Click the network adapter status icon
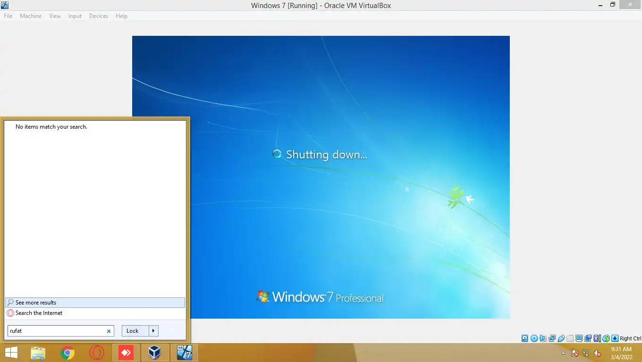The height and width of the screenshot is (362, 642). [x=552, y=338]
